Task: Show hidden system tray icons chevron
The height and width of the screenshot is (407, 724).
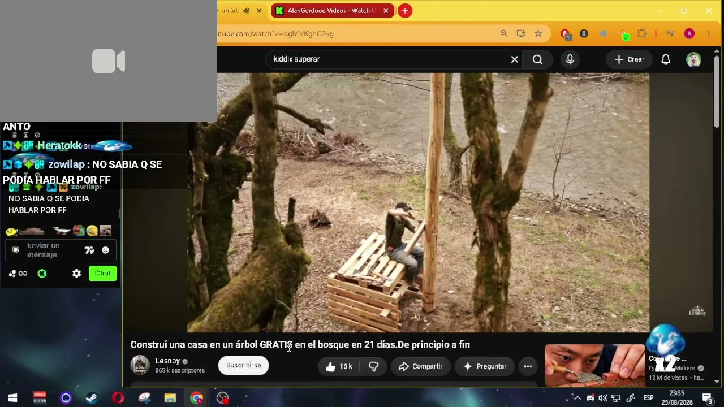Action: point(578,398)
